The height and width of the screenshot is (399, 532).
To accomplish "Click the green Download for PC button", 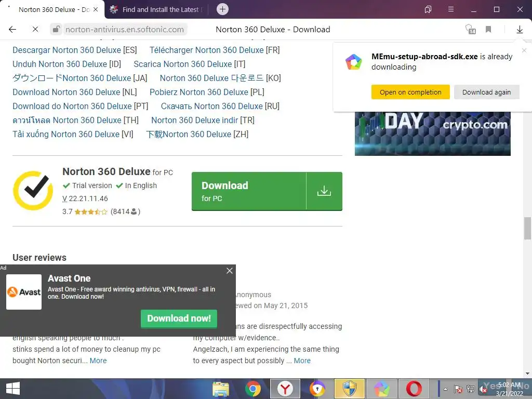I will coord(249,191).
